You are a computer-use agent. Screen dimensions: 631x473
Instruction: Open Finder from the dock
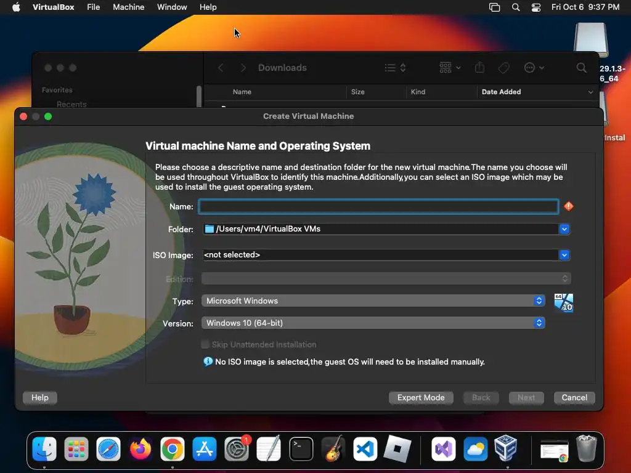(44, 449)
